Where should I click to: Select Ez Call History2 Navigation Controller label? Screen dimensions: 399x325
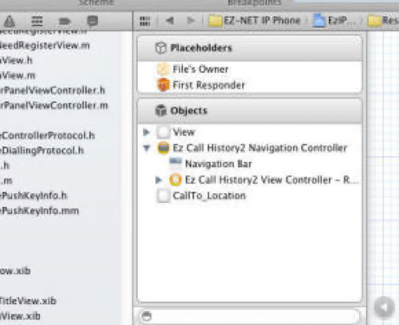coord(260,148)
